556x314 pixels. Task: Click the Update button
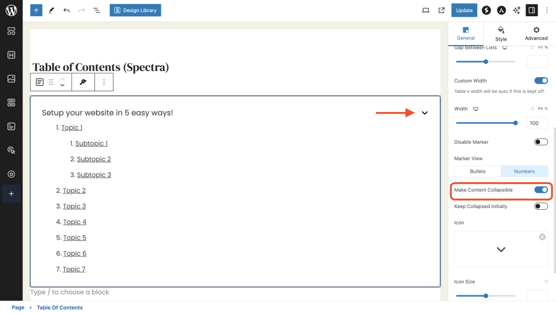click(x=464, y=10)
